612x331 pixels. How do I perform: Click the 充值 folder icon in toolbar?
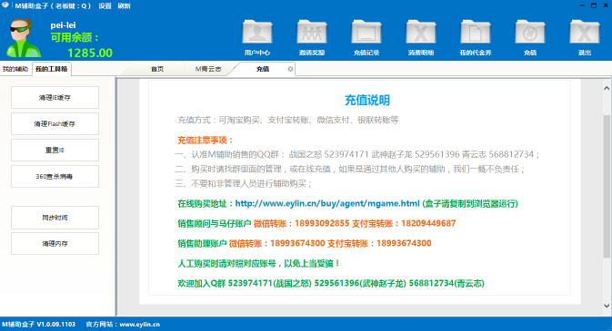[x=529, y=32]
